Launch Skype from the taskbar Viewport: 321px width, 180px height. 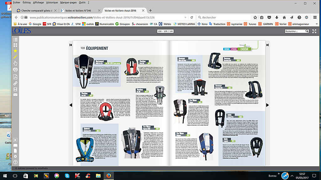pyautogui.click(x=67, y=176)
